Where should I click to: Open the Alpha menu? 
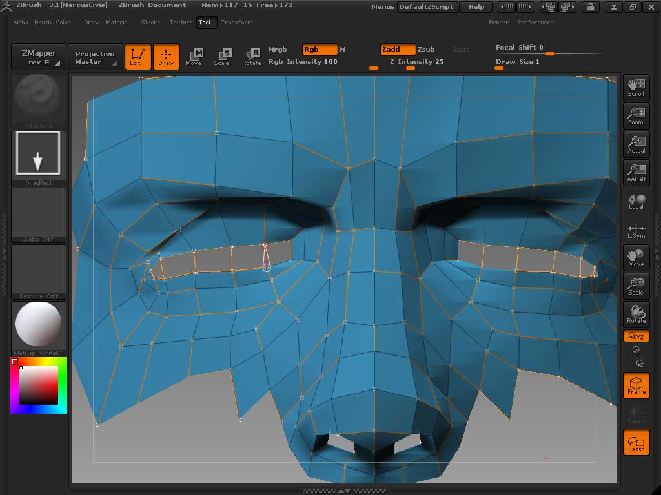(x=21, y=23)
